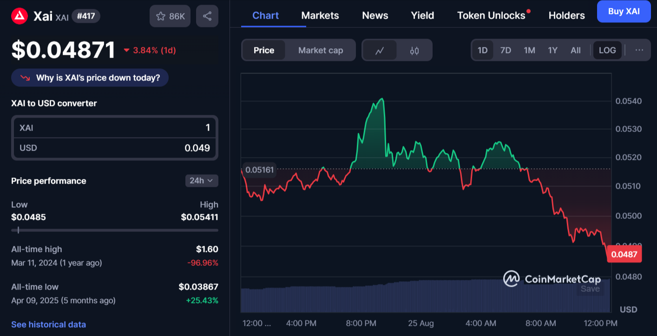Click the 0.0487 current price marker

(x=624, y=254)
